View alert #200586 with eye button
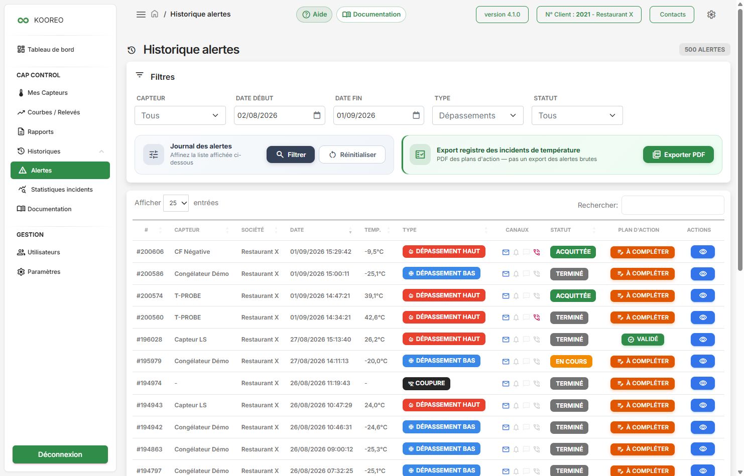The width and height of the screenshot is (744, 476). tap(703, 274)
